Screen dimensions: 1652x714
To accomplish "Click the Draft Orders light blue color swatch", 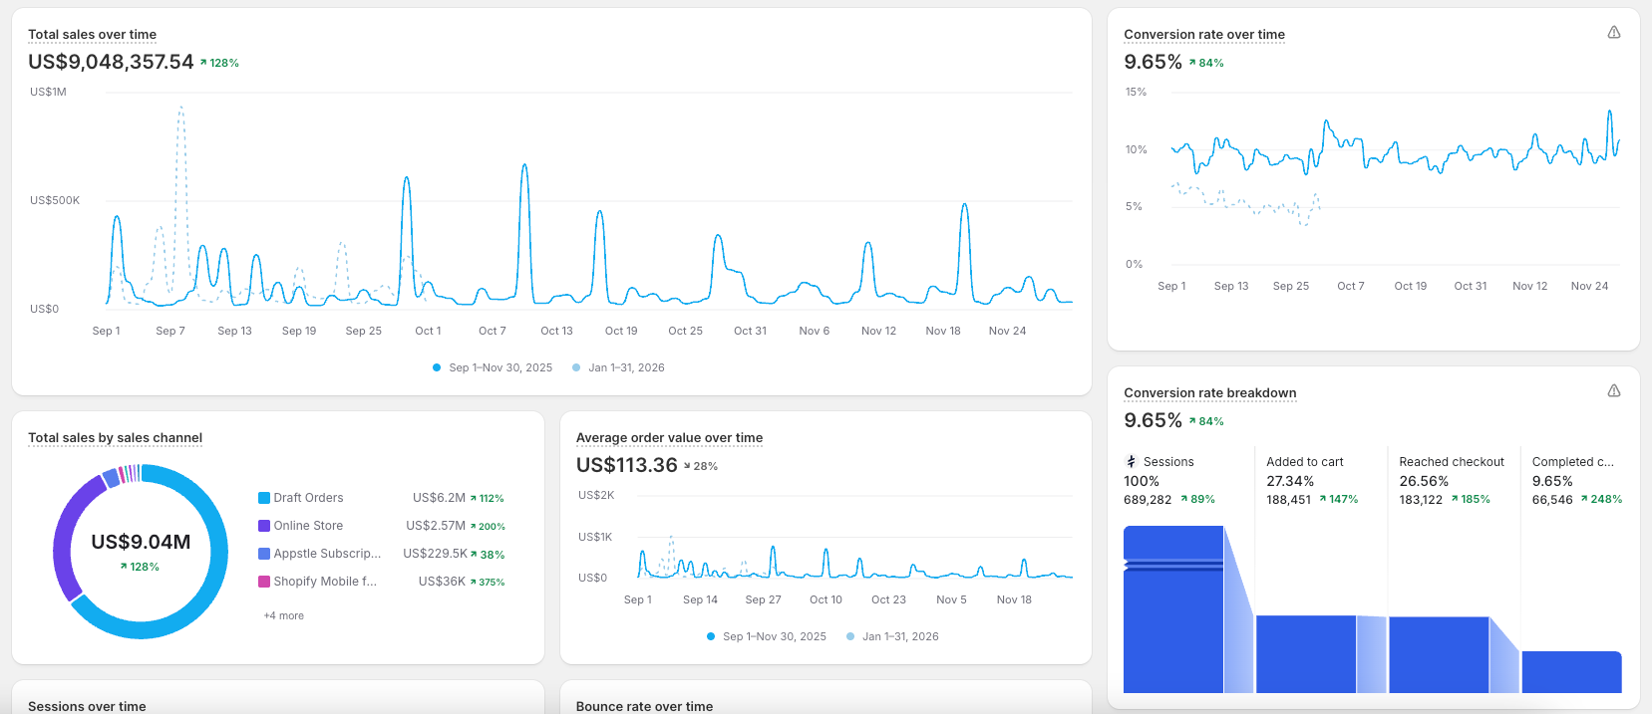I will tap(264, 498).
